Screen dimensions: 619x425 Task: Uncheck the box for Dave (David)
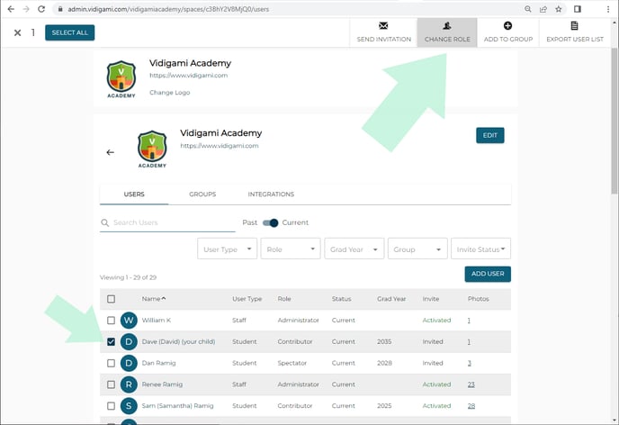(x=111, y=341)
